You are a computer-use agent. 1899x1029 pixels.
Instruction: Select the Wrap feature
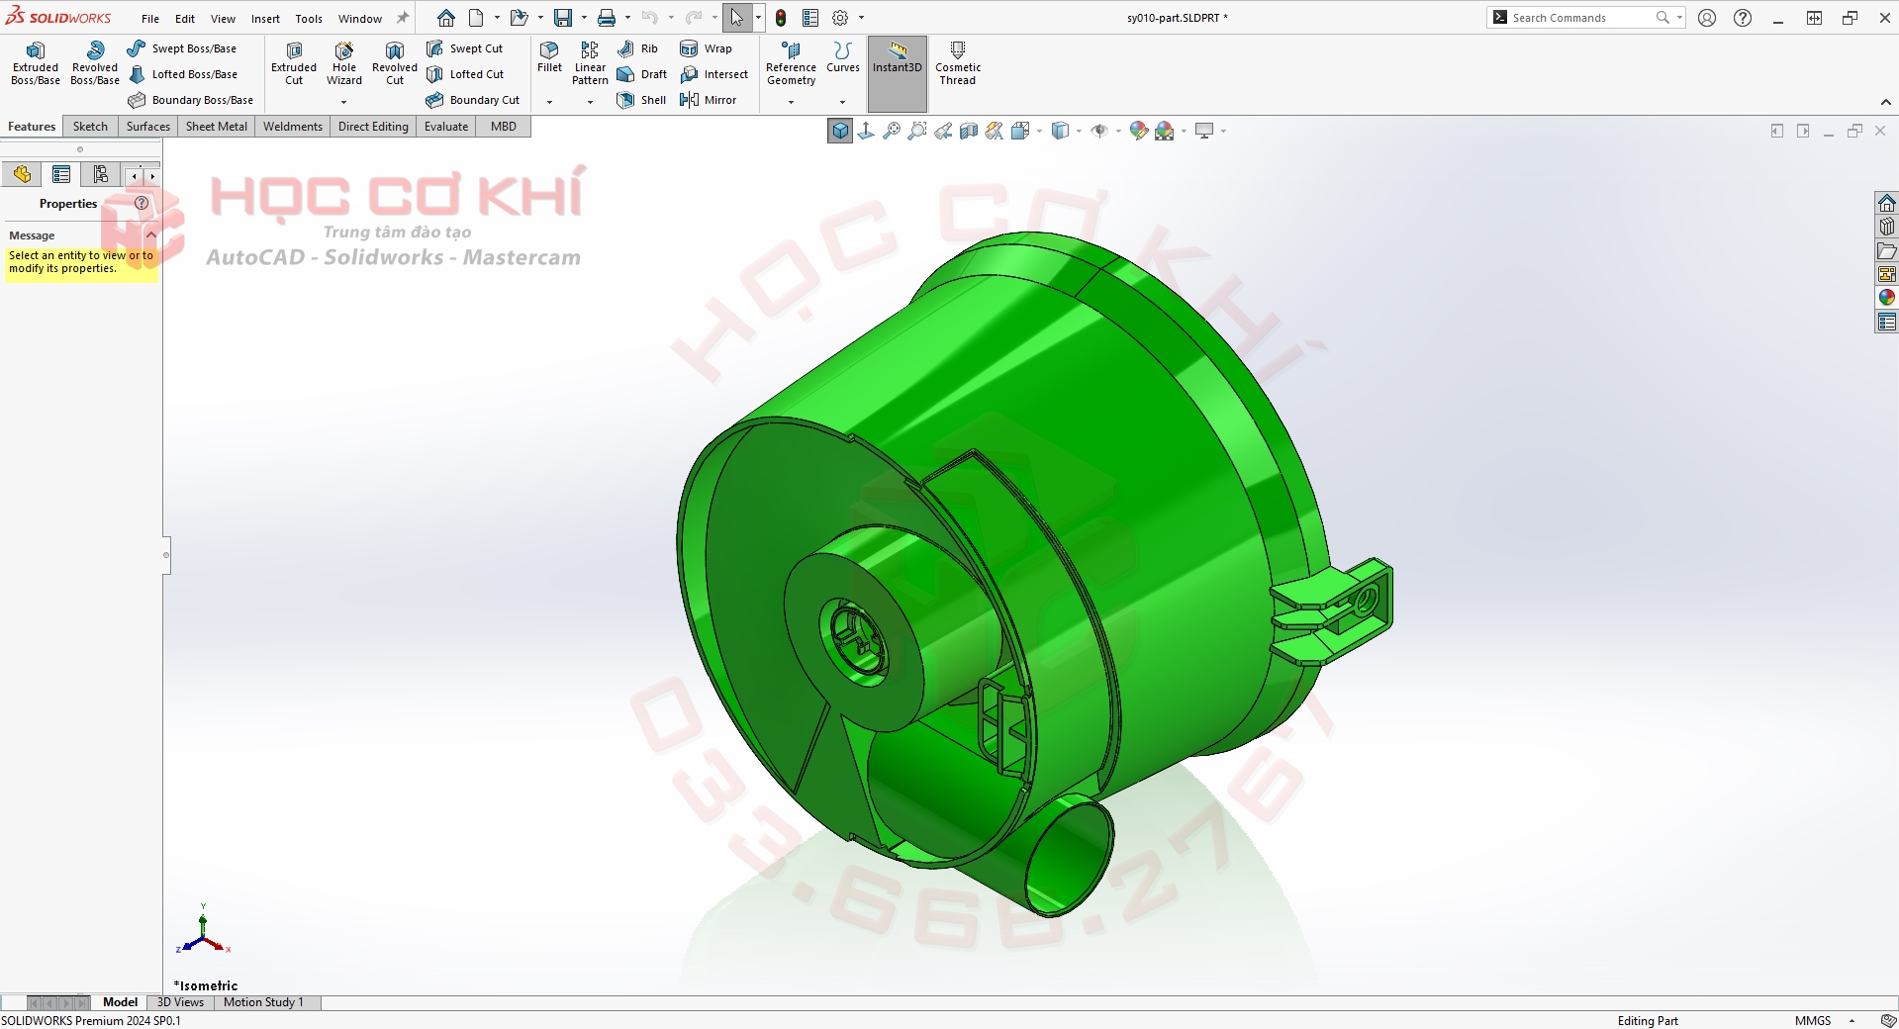pyautogui.click(x=706, y=48)
